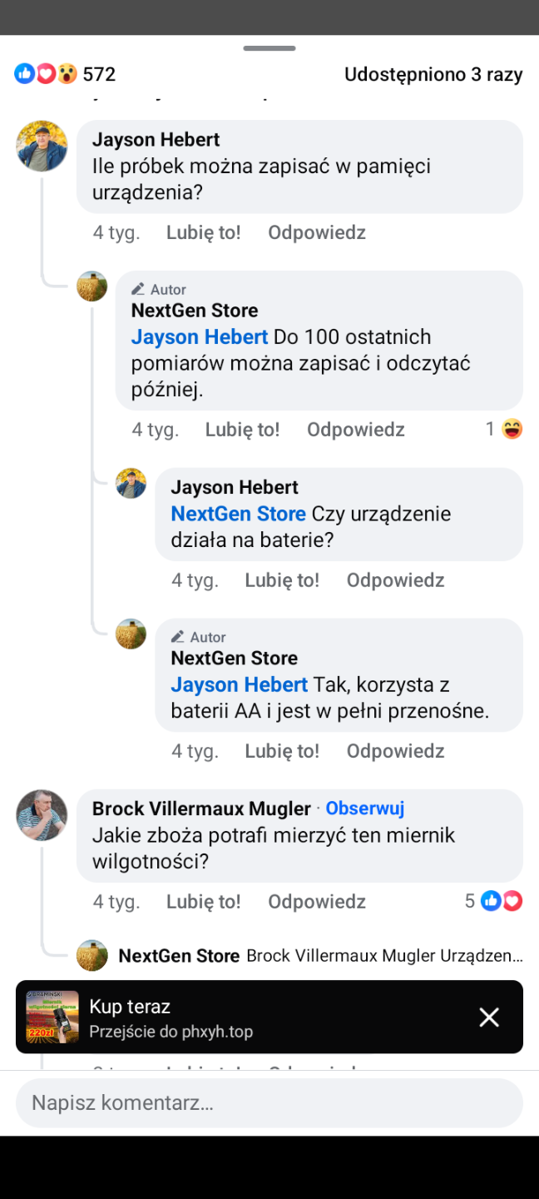
Task: Open Jayson Hebert's top profile picture
Action: point(42,147)
